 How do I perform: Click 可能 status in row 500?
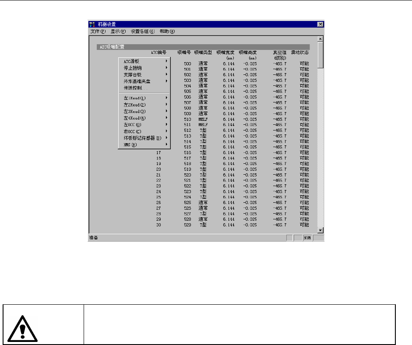[304, 63]
